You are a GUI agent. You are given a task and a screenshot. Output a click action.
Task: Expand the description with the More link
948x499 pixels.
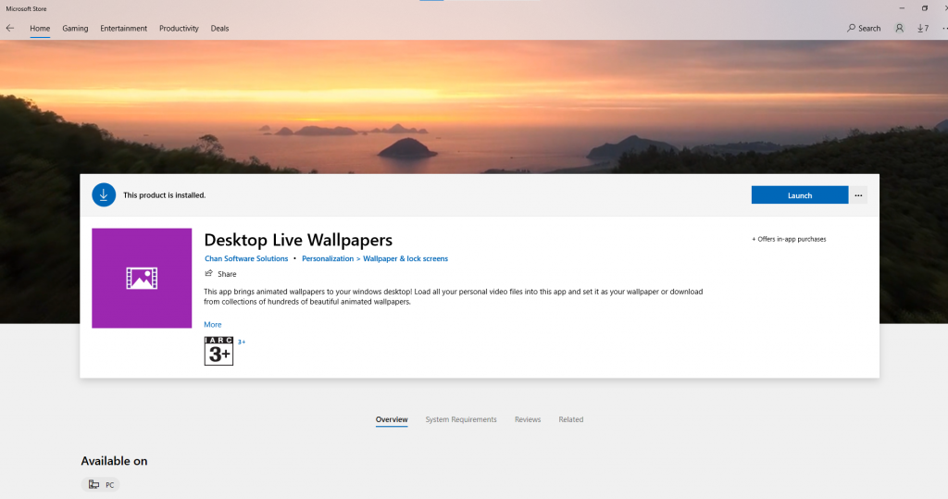tap(213, 325)
